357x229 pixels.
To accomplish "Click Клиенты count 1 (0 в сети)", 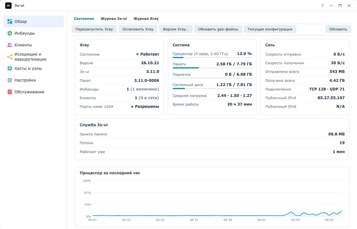I will (147, 98).
